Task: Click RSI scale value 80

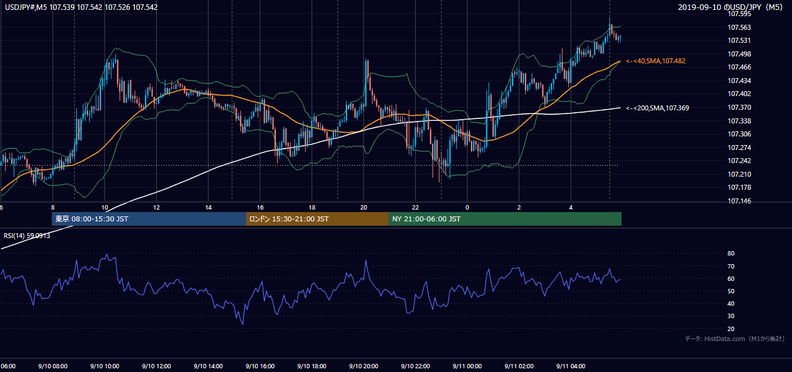Action: (x=731, y=254)
